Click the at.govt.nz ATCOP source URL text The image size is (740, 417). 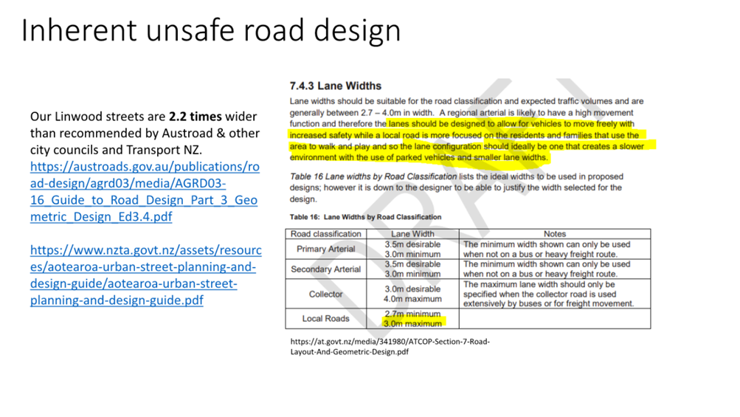point(390,347)
